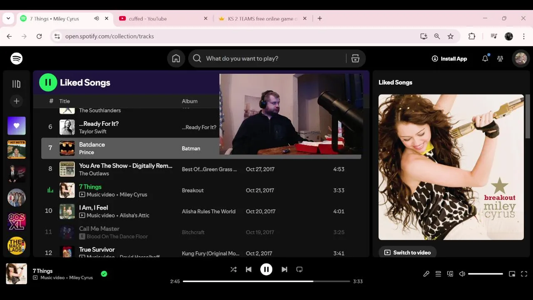This screenshot has height=300, width=533.
Task: Open the play queue icon
Action: pyautogui.click(x=438, y=274)
